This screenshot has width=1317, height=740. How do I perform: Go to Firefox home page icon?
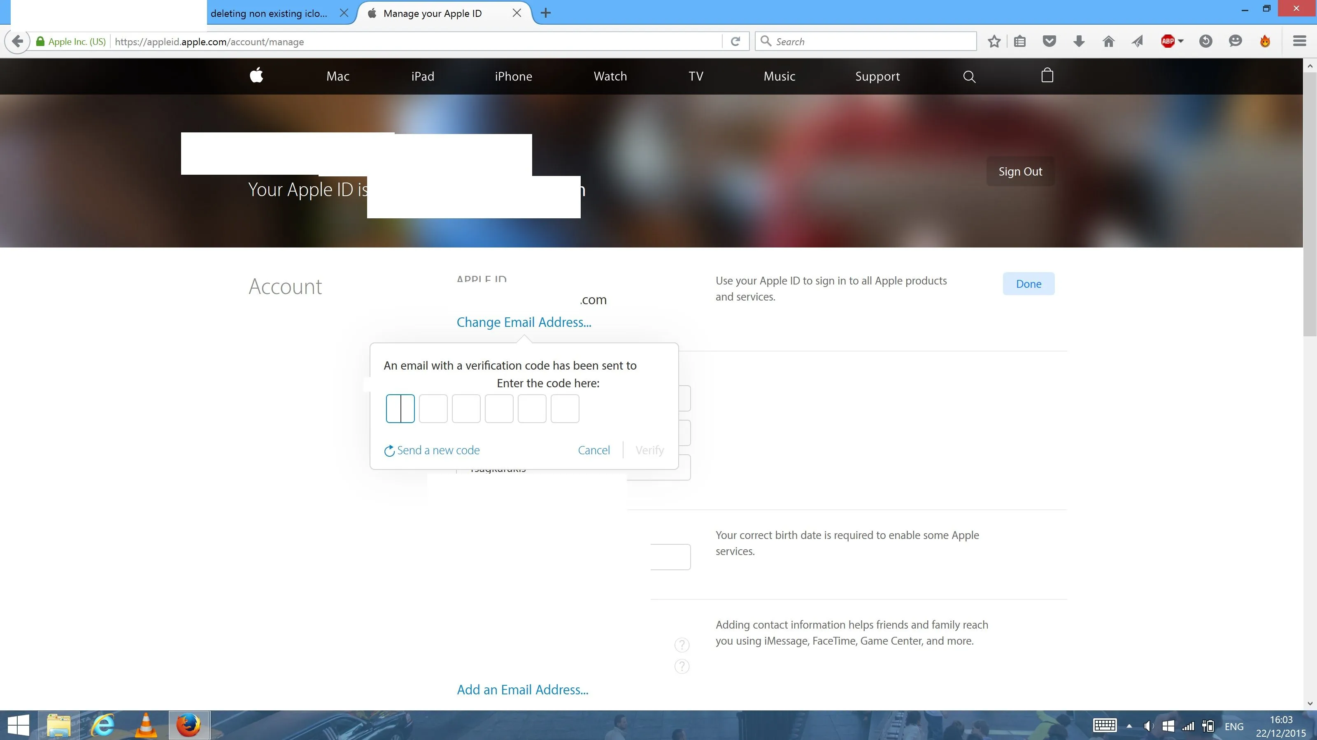tap(1108, 42)
